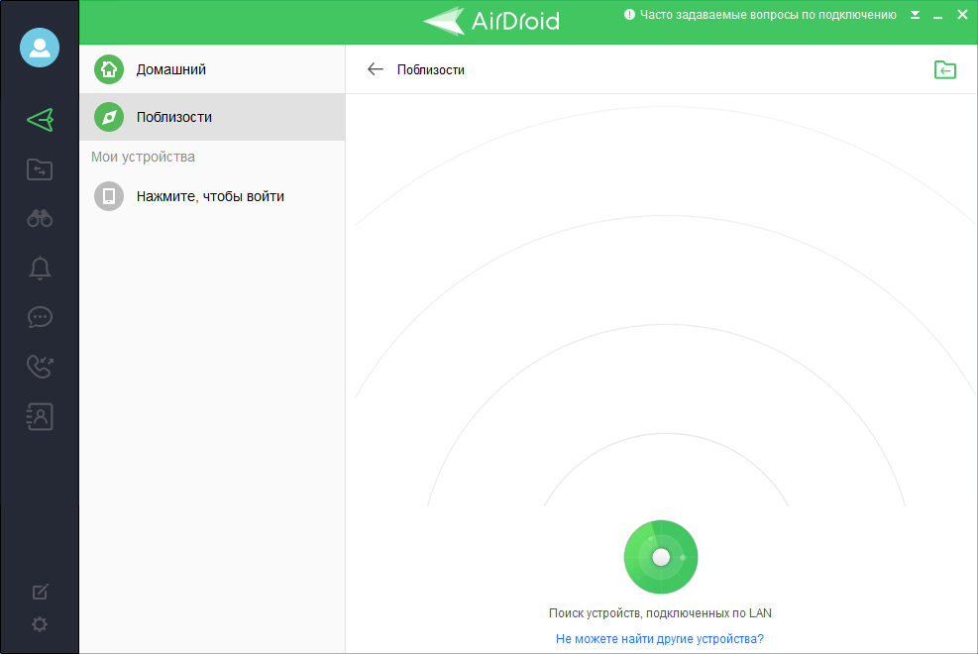This screenshot has height=654, width=978.
Task: Select the paper plane transfer icon
Action: [40, 120]
